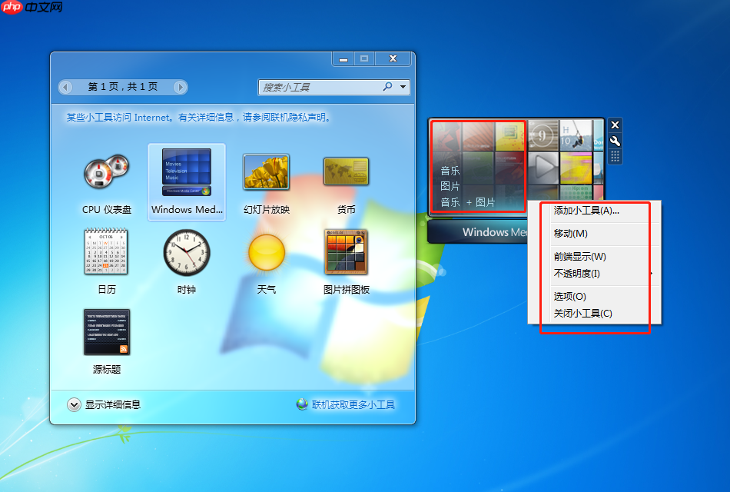The width and height of the screenshot is (730, 492).
Task: Open the 幻灯片放映 slideshow gadget
Action: 267,171
